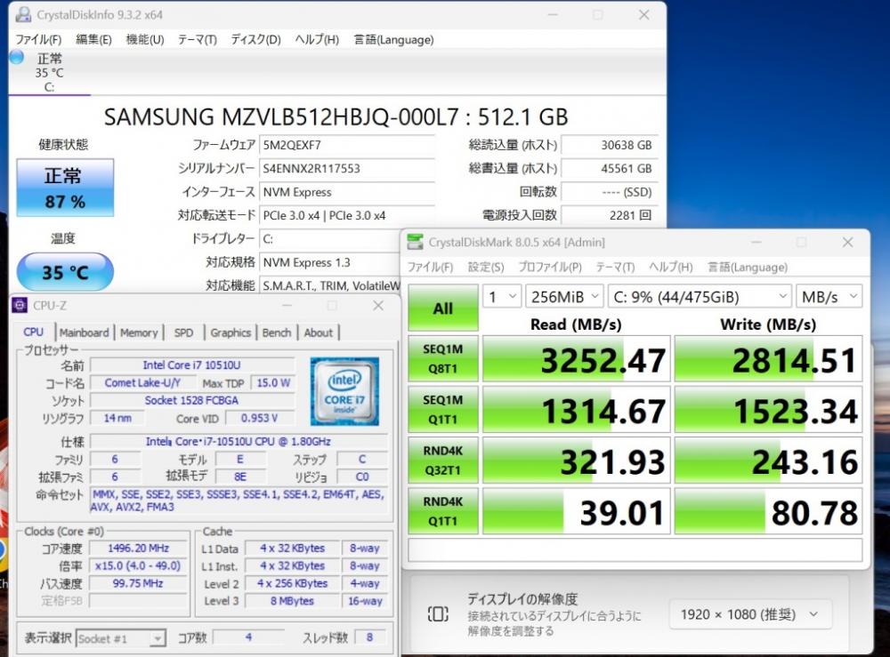Click the total host writes value 45561 GB
Screen dimensions: 890x657
[x=610, y=168]
